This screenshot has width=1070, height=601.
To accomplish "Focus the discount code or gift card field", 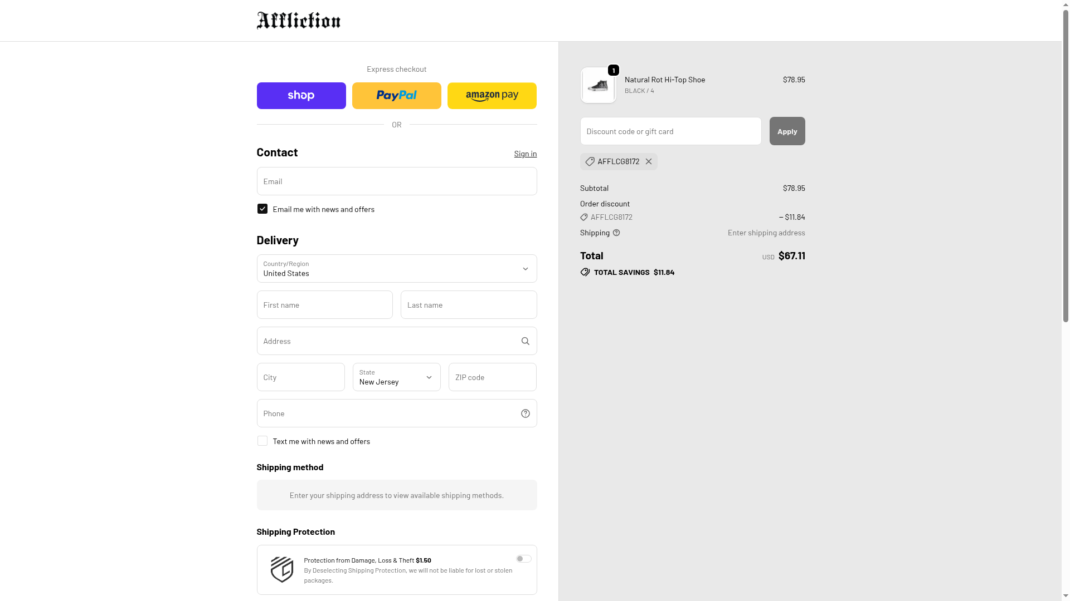I will click(x=670, y=131).
